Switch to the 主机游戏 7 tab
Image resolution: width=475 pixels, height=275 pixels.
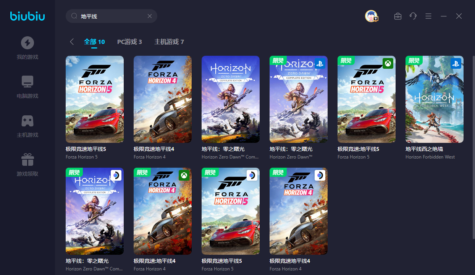tap(169, 42)
